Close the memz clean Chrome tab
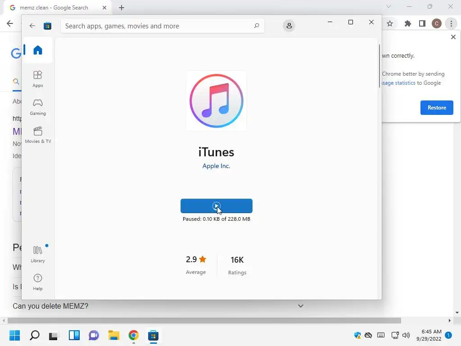The image size is (461, 346). tap(104, 8)
